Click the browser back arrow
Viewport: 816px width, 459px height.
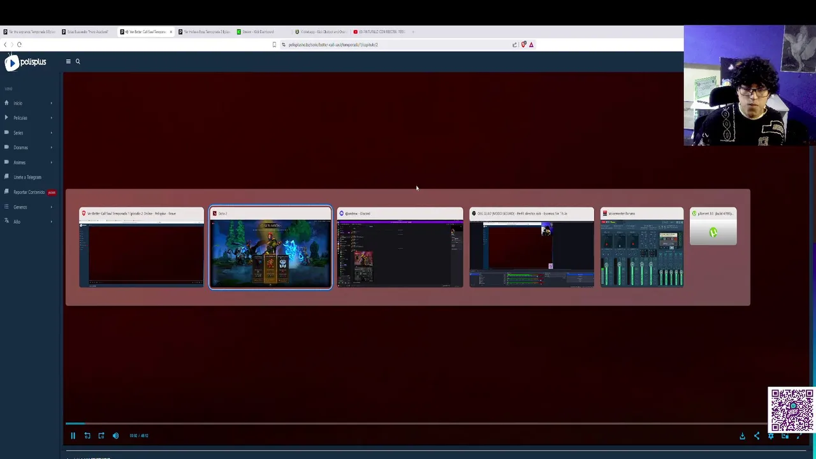(5, 45)
